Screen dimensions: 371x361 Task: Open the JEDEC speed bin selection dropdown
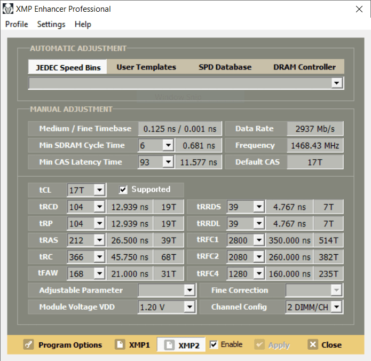click(336, 83)
